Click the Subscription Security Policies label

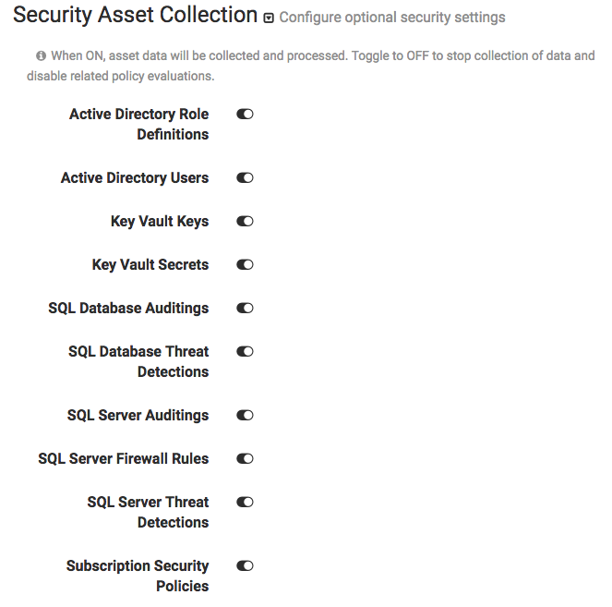[138, 576]
